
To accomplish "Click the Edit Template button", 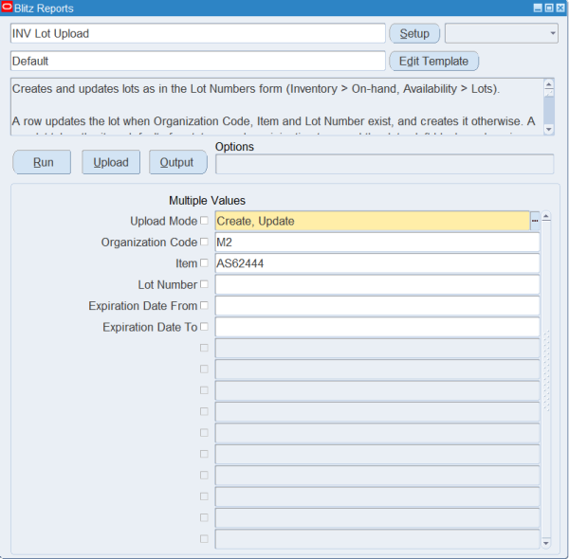I will click(x=433, y=61).
